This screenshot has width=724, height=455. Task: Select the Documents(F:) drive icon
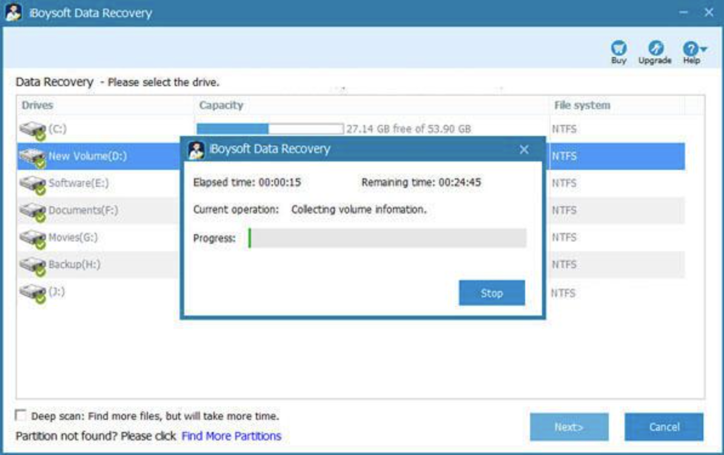[33, 212]
